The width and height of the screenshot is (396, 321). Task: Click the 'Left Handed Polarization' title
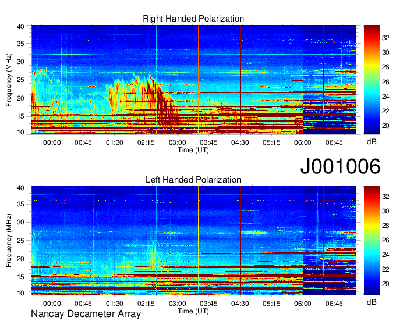(x=193, y=180)
